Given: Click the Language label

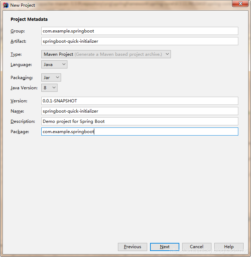Looking at the screenshot, I should click(x=21, y=65).
